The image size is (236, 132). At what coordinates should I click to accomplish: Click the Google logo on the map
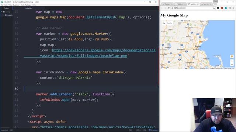coord(165,67)
